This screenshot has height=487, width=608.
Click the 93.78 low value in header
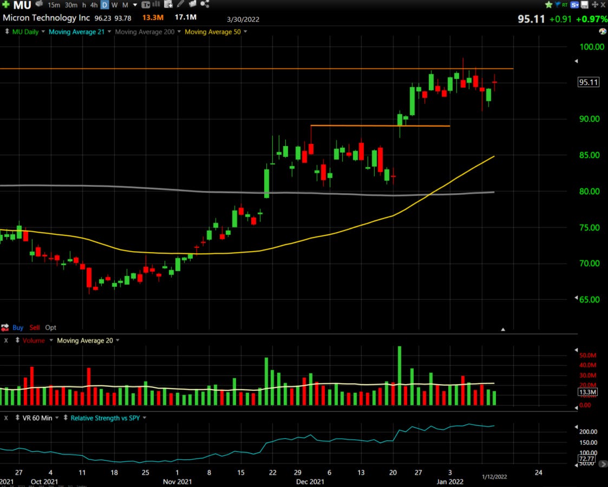pos(123,18)
